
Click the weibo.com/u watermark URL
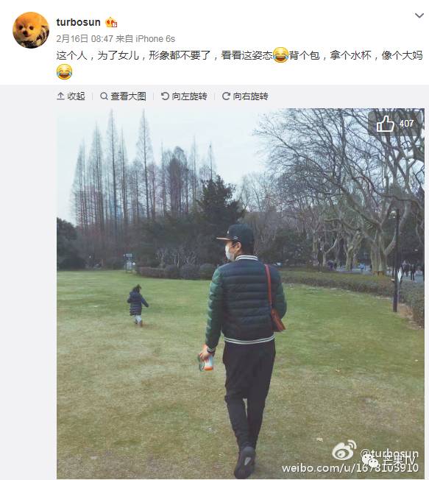click(x=350, y=467)
